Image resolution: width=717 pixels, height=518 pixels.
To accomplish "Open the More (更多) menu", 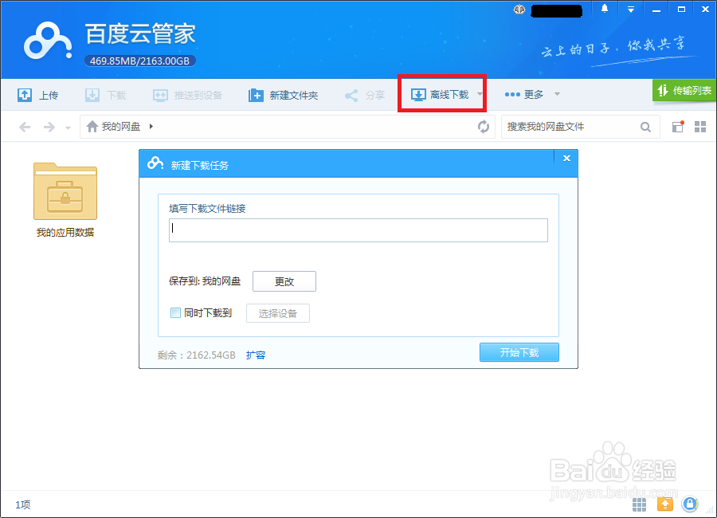I will [524, 94].
